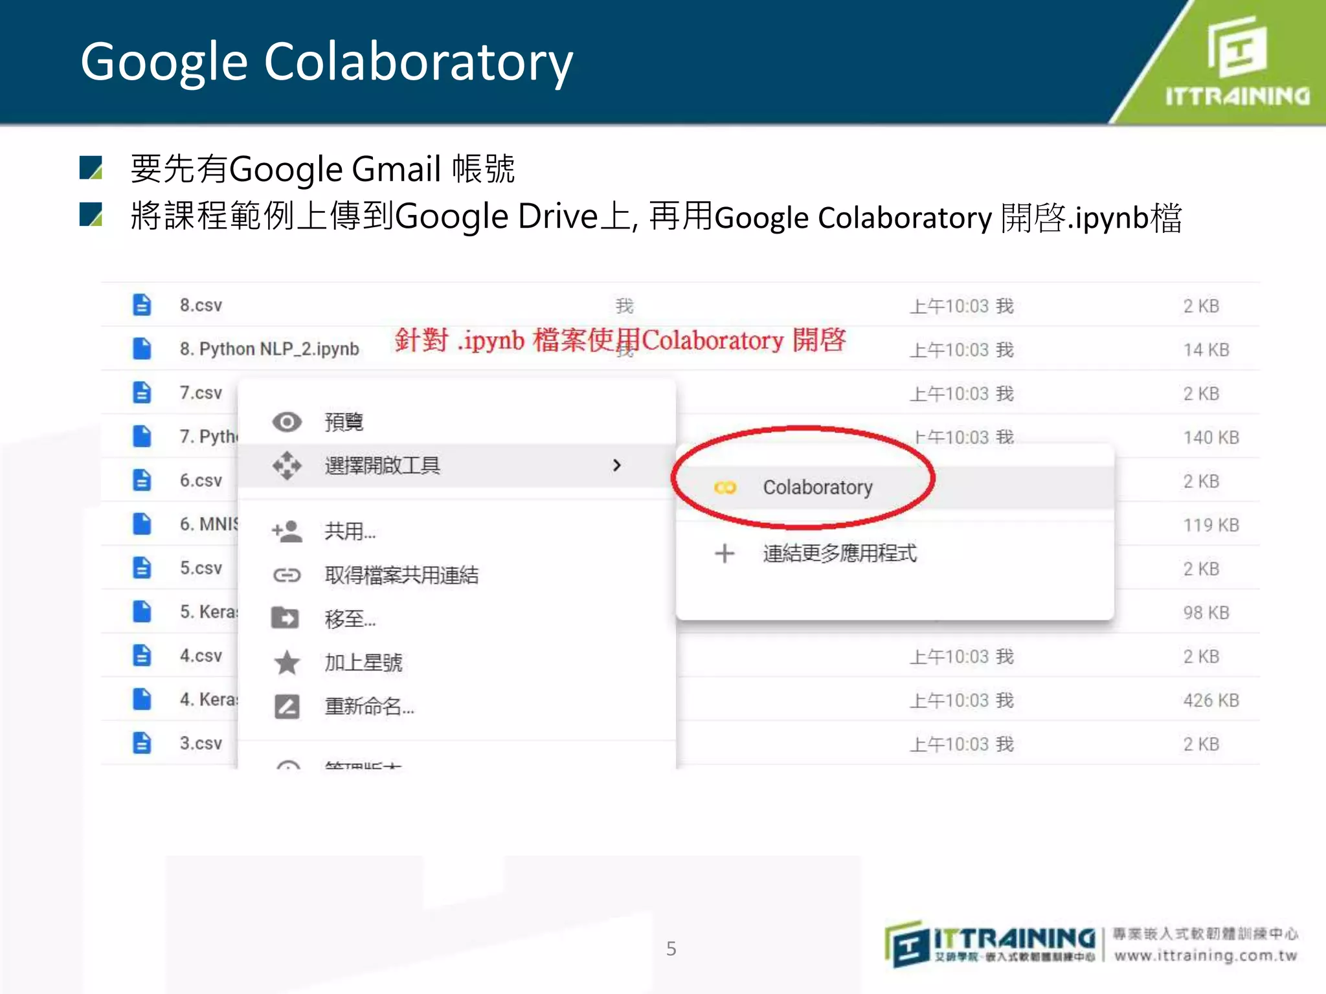
Task: Choose 移至... from the context menu
Action: (x=457, y=619)
